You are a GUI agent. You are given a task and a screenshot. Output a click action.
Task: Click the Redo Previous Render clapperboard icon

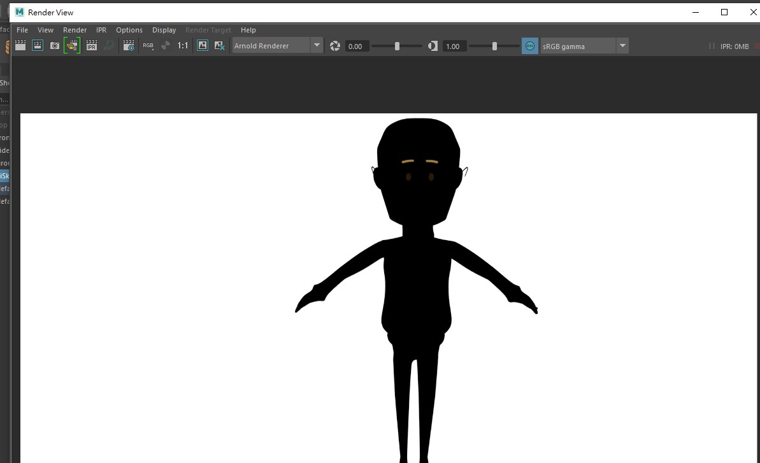pyautogui.click(x=20, y=46)
